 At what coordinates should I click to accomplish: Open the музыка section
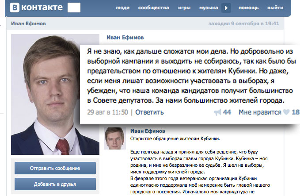(209, 8)
